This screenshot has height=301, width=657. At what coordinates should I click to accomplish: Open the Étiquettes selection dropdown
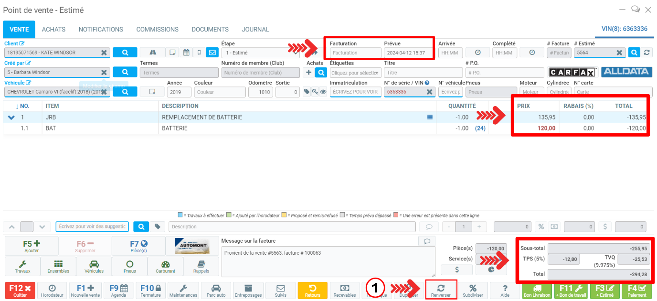pyautogui.click(x=356, y=73)
